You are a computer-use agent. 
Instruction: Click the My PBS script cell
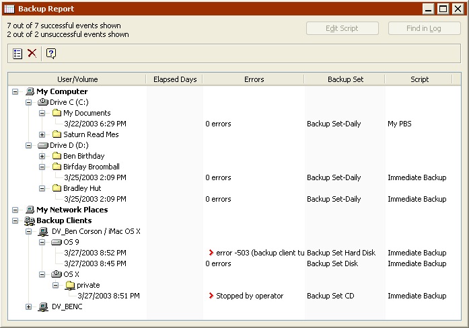click(x=400, y=124)
